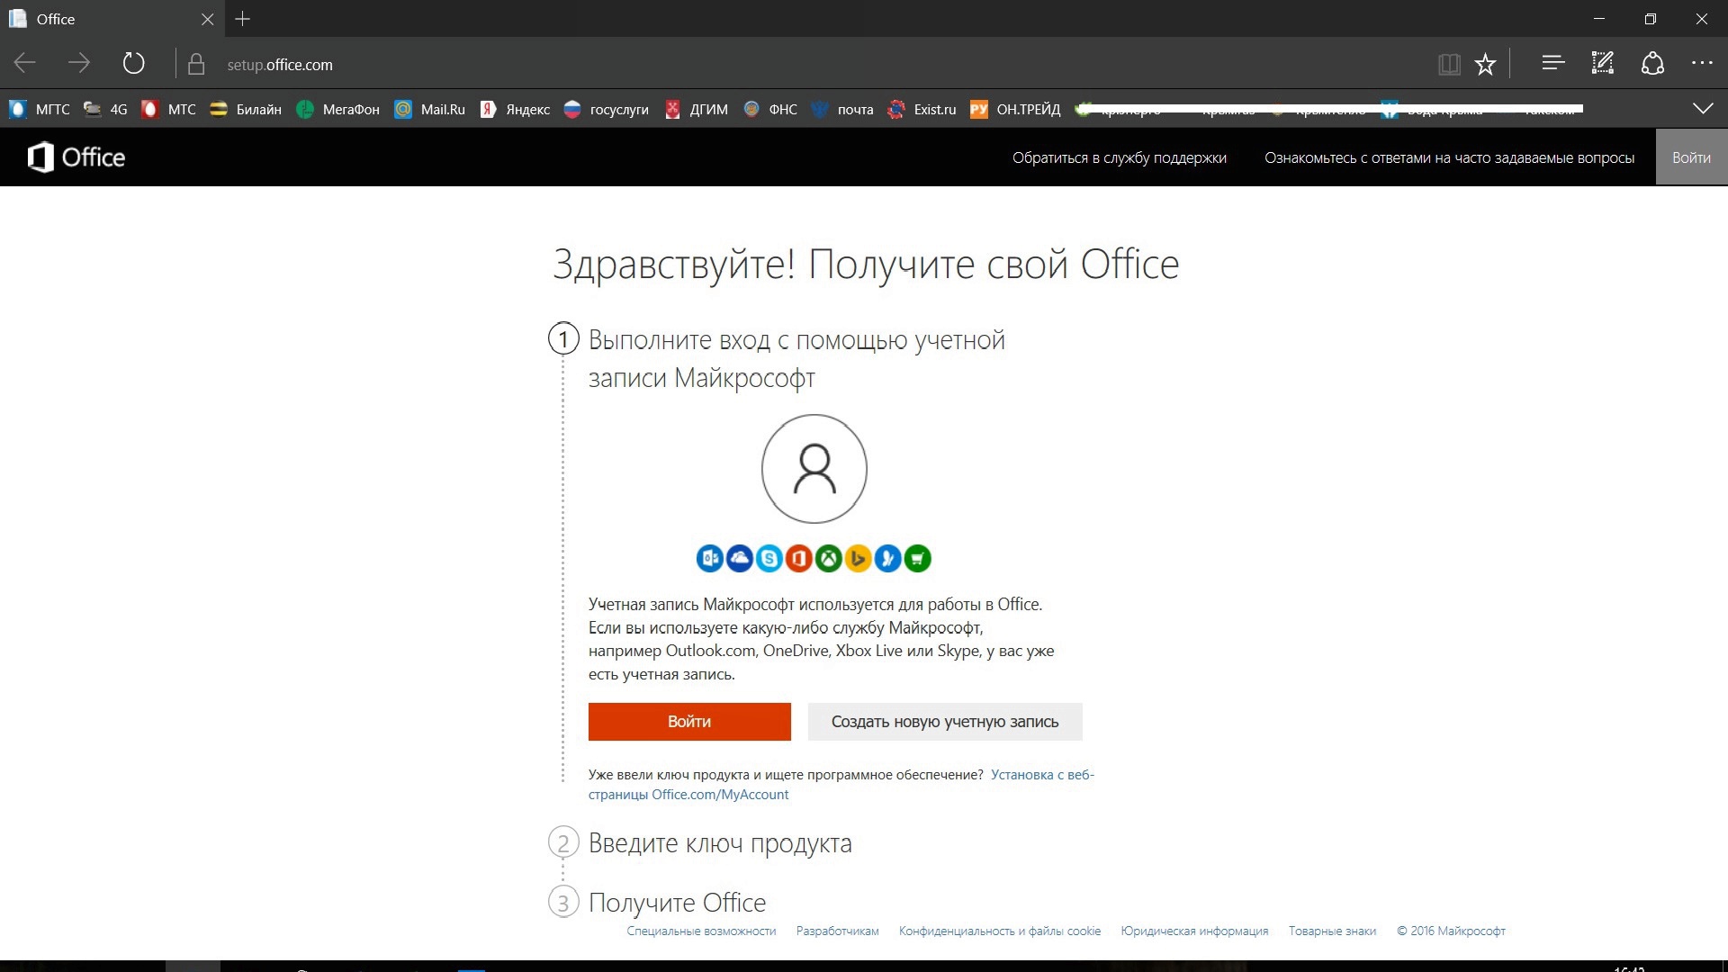This screenshot has height=972, width=1728.
Task: Open browser More actions ellipsis menu
Action: coord(1702,63)
